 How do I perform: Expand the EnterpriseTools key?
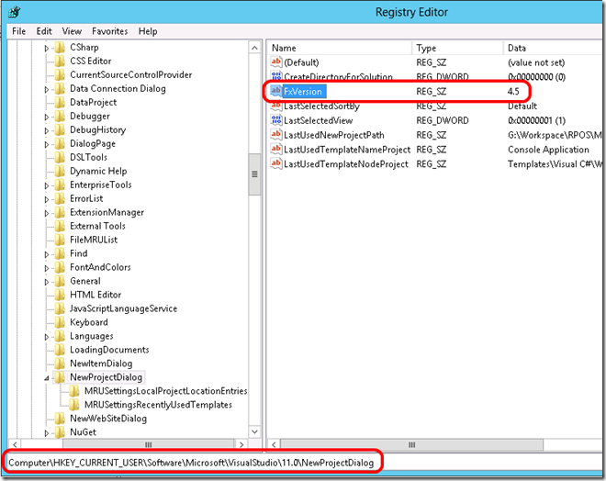[47, 185]
